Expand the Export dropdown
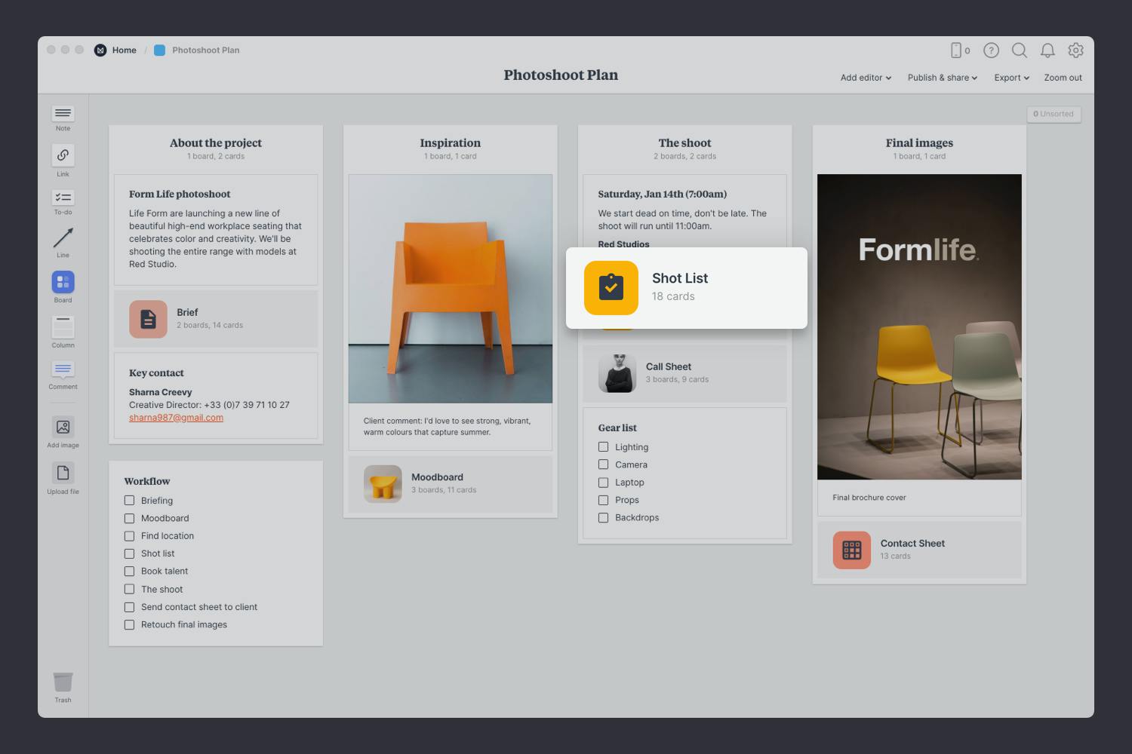The image size is (1132, 754). [x=1011, y=78]
